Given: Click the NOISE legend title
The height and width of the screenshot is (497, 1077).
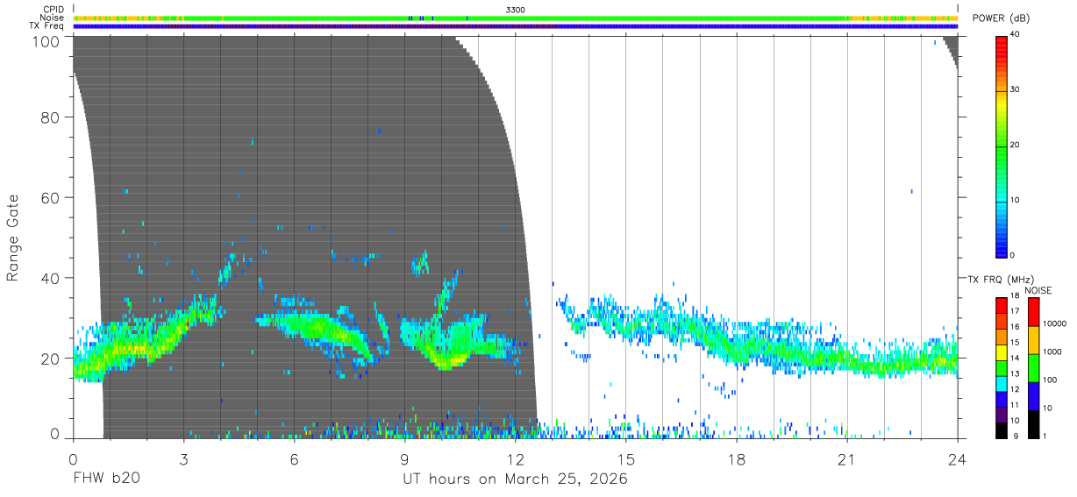Looking at the screenshot, I should (x=1038, y=290).
